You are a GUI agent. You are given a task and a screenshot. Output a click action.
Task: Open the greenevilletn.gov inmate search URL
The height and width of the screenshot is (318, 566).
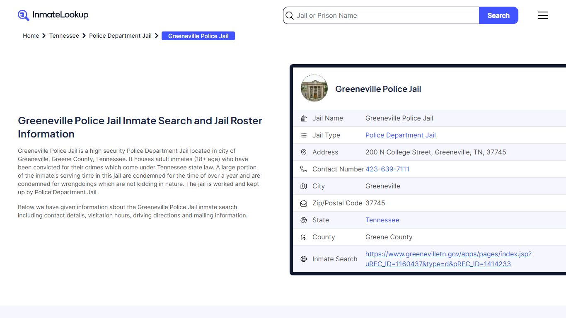448,259
